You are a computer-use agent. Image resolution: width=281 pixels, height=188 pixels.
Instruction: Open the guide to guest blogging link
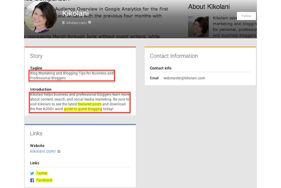83,109
